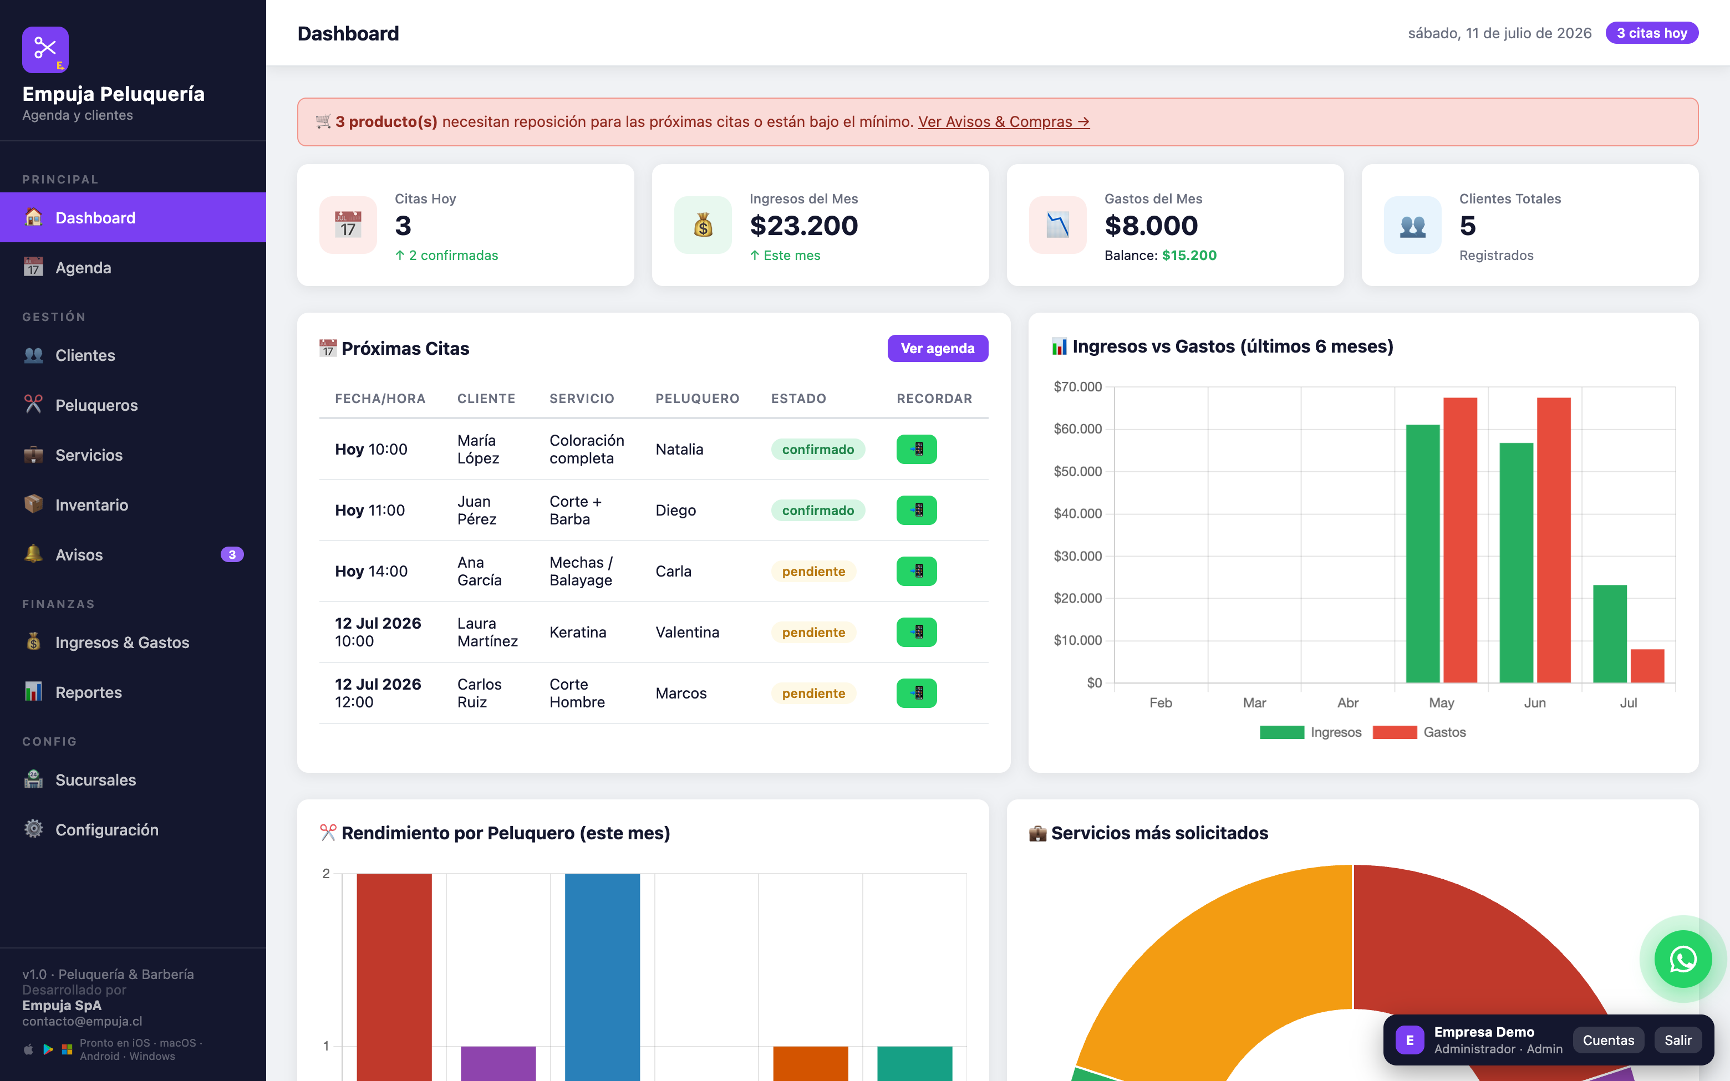1730x1081 pixels.
Task: Toggle the Ingresos legend swatch in chart
Action: point(1282,732)
